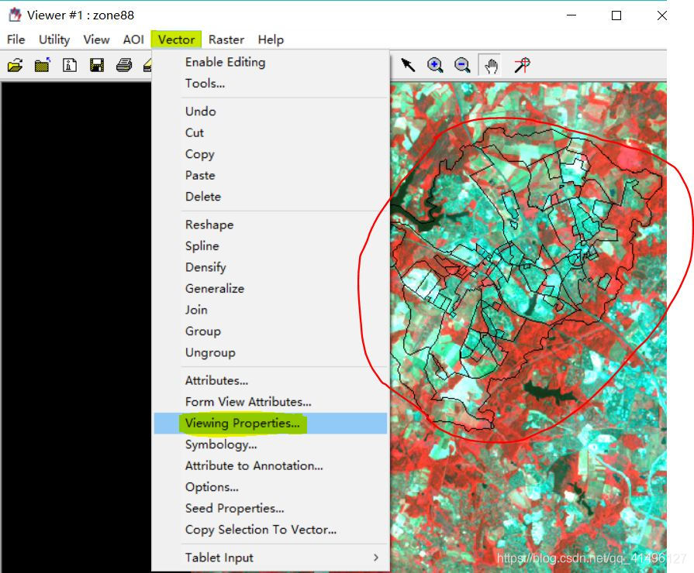Open the AOI menu
Image resolution: width=694 pixels, height=573 pixels.
click(133, 39)
